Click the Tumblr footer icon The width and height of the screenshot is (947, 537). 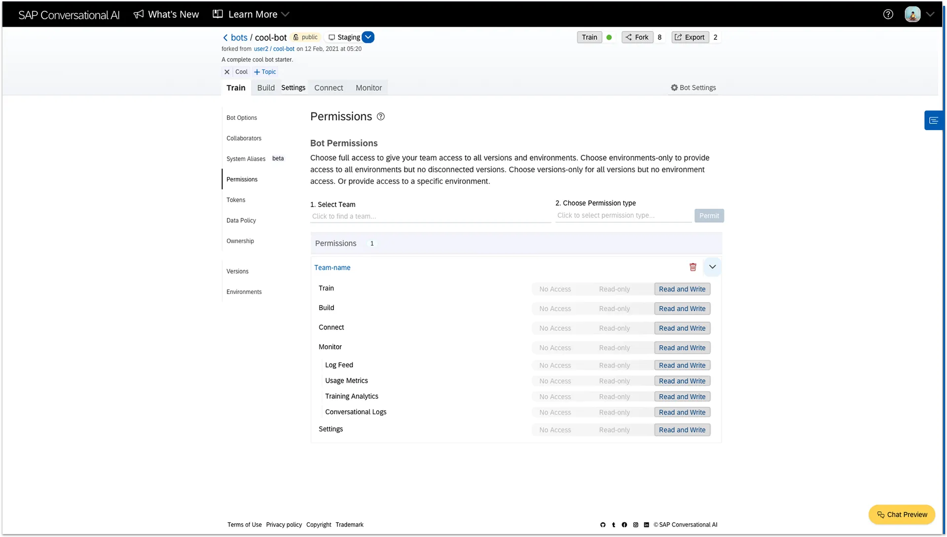point(614,525)
